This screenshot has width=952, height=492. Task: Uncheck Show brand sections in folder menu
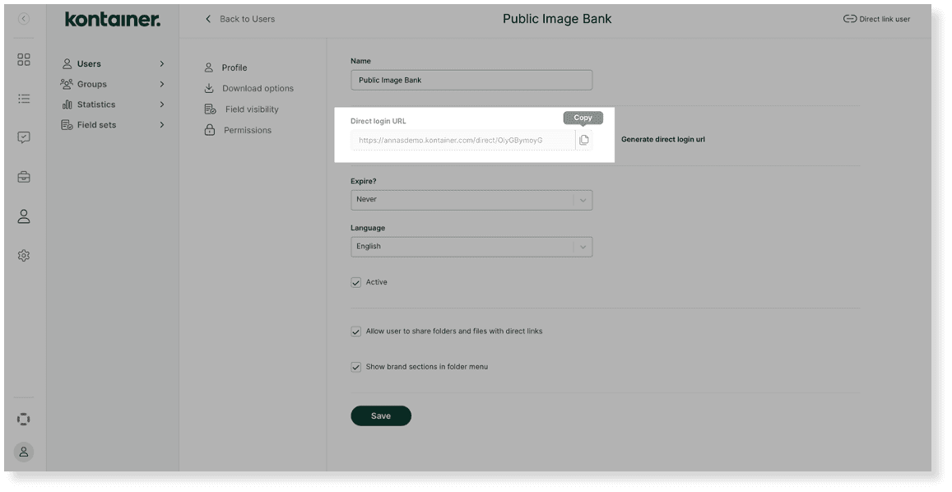click(x=355, y=366)
